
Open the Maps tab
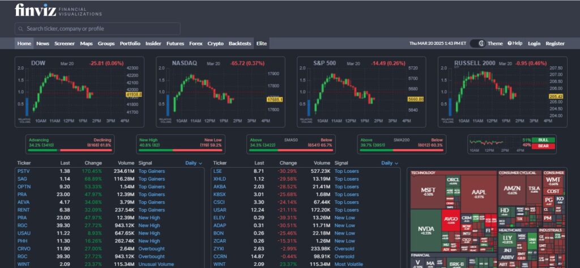(86, 43)
